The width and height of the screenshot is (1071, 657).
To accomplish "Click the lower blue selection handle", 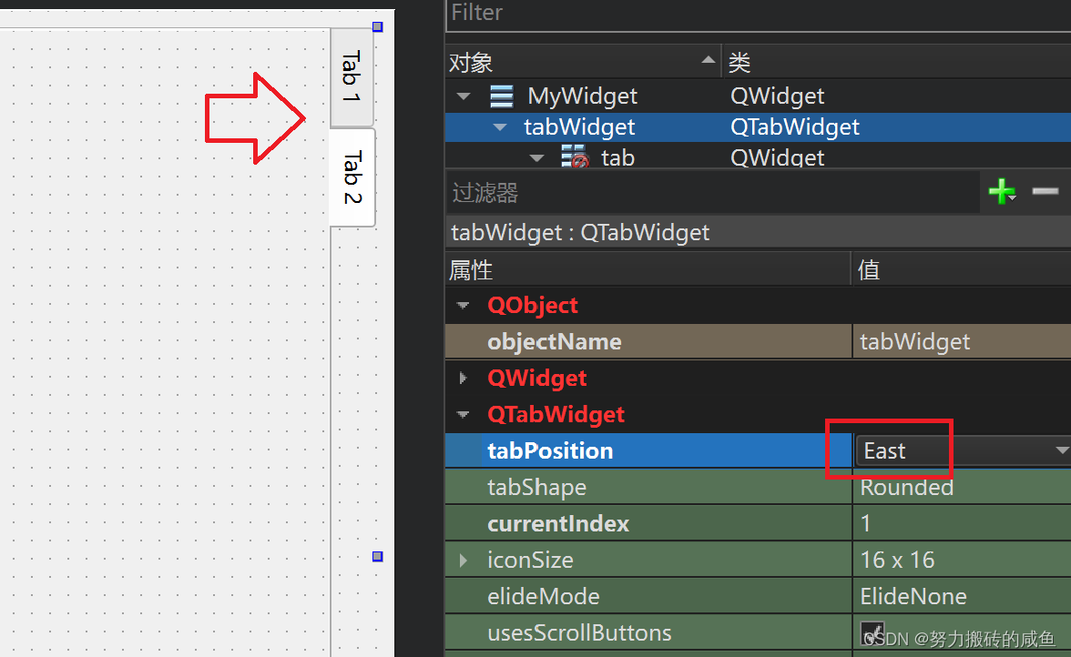I will [377, 556].
